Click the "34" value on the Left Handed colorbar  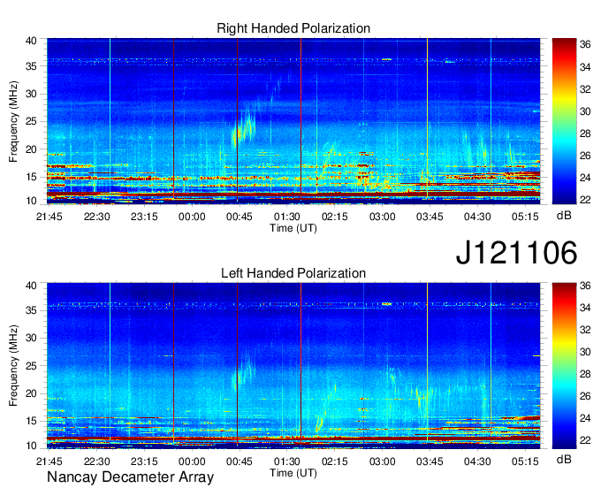[x=585, y=308]
